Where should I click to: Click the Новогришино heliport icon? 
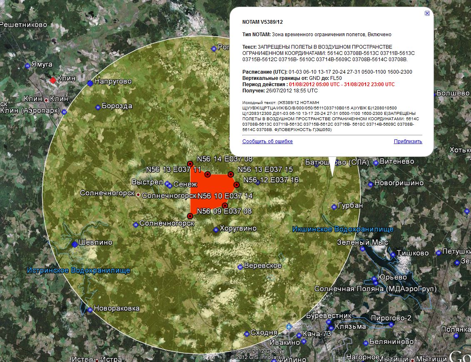tap(369, 183)
